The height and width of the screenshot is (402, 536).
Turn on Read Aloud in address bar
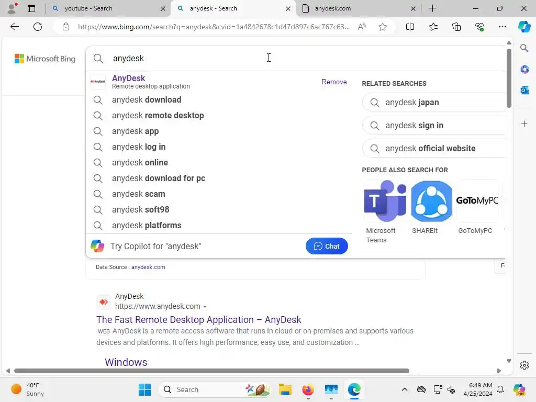tap(362, 27)
